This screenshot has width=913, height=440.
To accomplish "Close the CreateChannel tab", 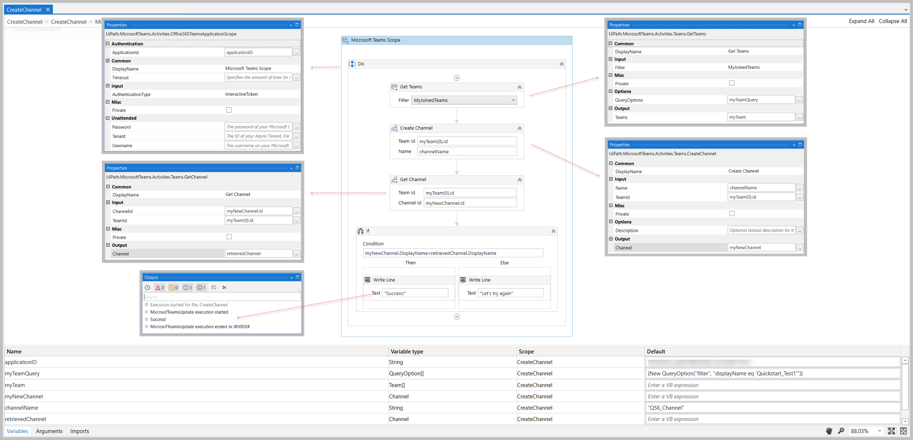I will click(48, 10).
